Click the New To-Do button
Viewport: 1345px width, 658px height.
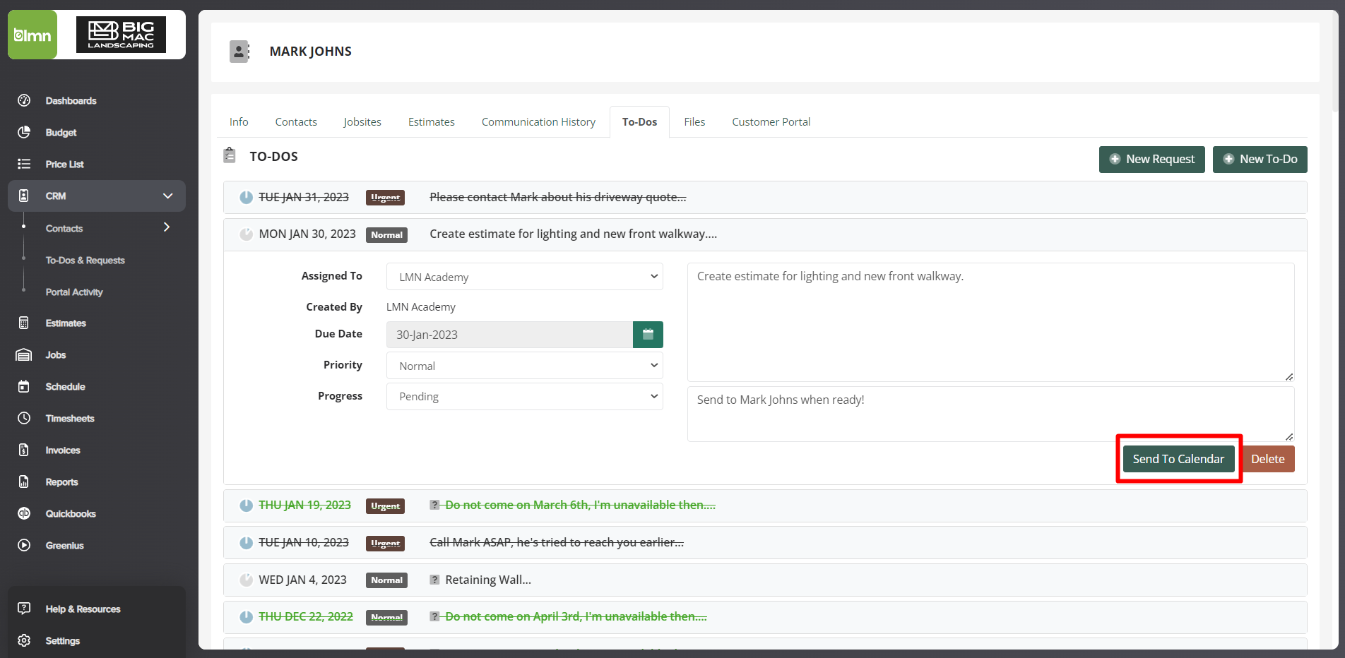pos(1260,160)
